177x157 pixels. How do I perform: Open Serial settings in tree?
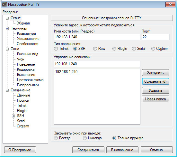[21, 121]
